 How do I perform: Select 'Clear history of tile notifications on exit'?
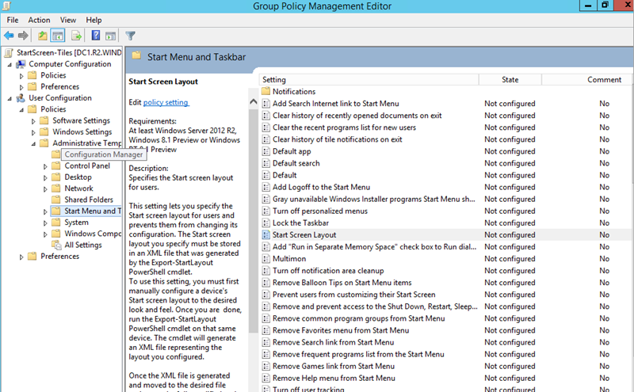tap(338, 139)
